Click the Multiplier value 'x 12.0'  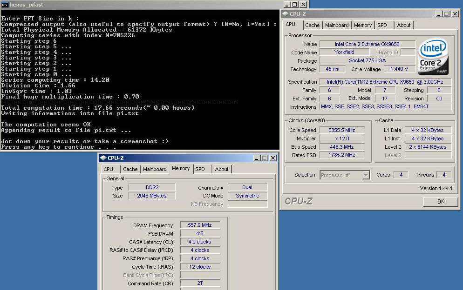342,138
